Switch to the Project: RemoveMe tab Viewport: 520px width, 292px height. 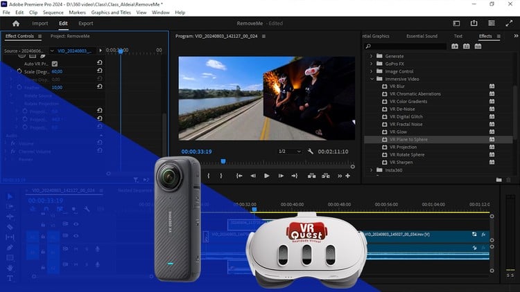coord(70,36)
